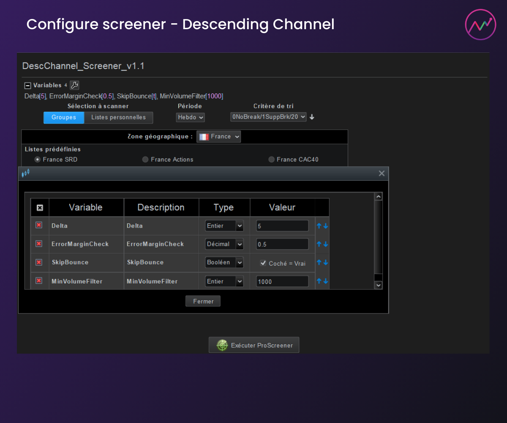507x423 pixels.
Task: Delete the Delta variable row
Action: 39,225
